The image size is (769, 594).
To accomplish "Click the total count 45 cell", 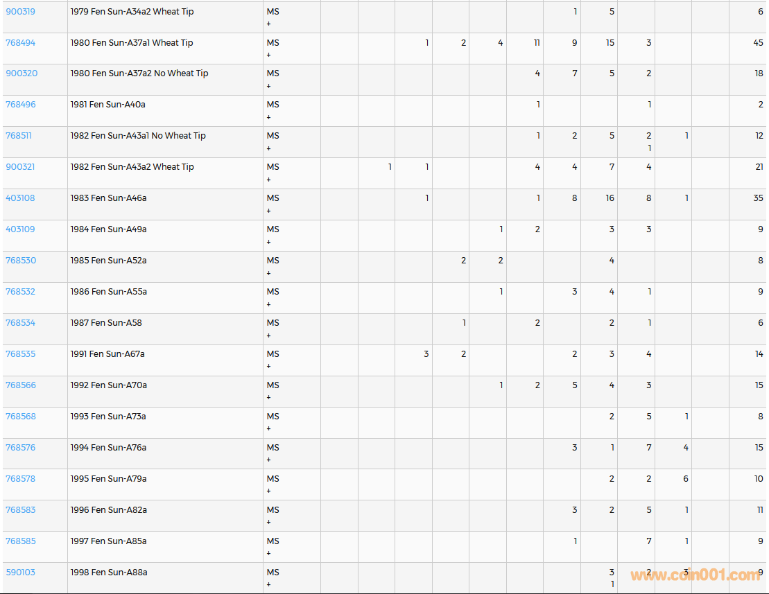I will (x=758, y=43).
